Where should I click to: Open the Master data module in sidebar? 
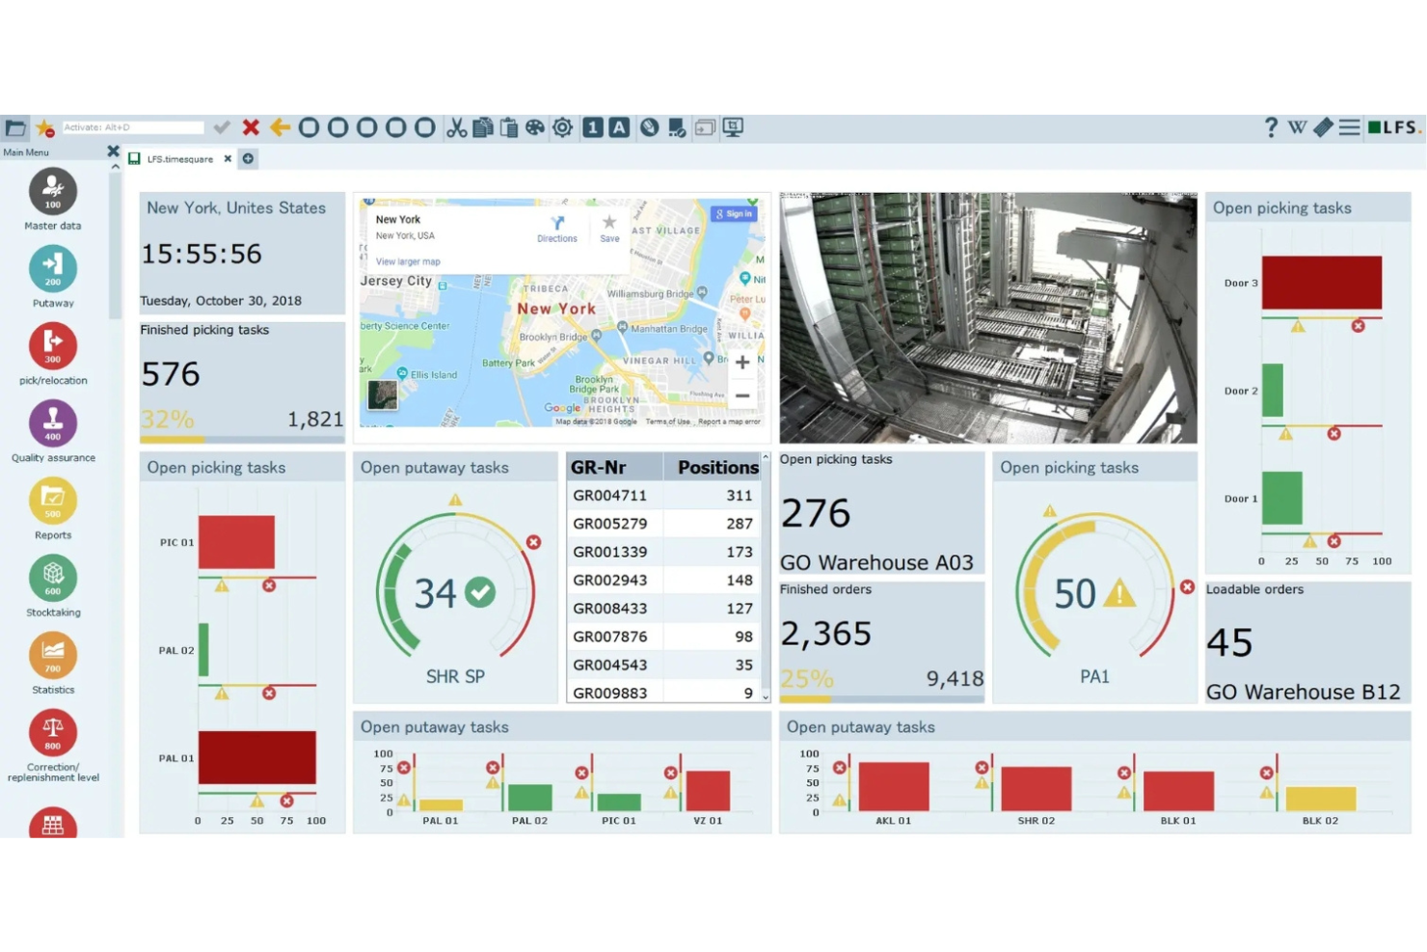(52, 190)
